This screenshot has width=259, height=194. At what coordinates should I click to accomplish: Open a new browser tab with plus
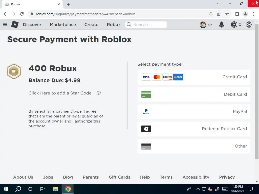[68, 4]
